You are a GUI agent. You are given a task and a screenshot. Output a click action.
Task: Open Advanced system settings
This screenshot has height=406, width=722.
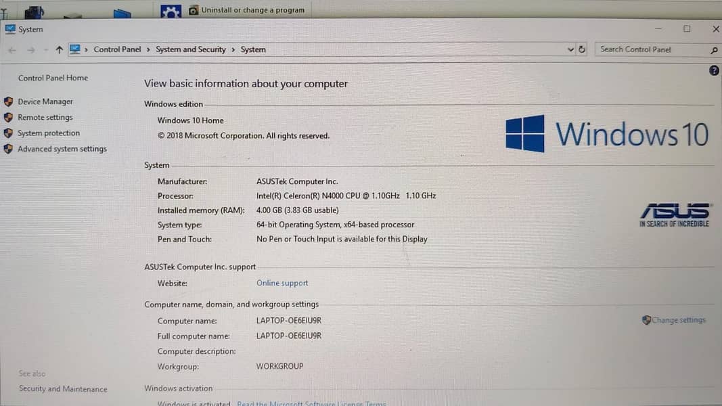(x=62, y=149)
